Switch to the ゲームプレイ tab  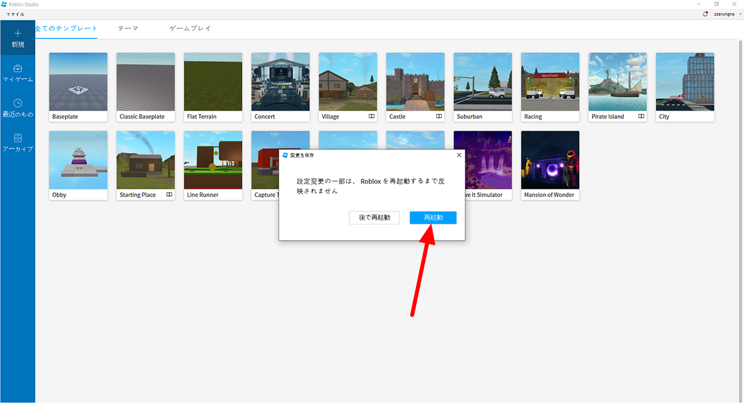click(189, 28)
